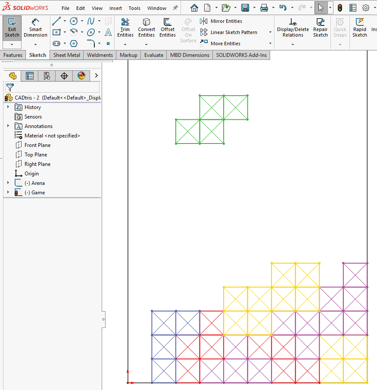Click the feature tree filter field
This screenshot has height=390, width=377.
pyautogui.click(x=56, y=87)
